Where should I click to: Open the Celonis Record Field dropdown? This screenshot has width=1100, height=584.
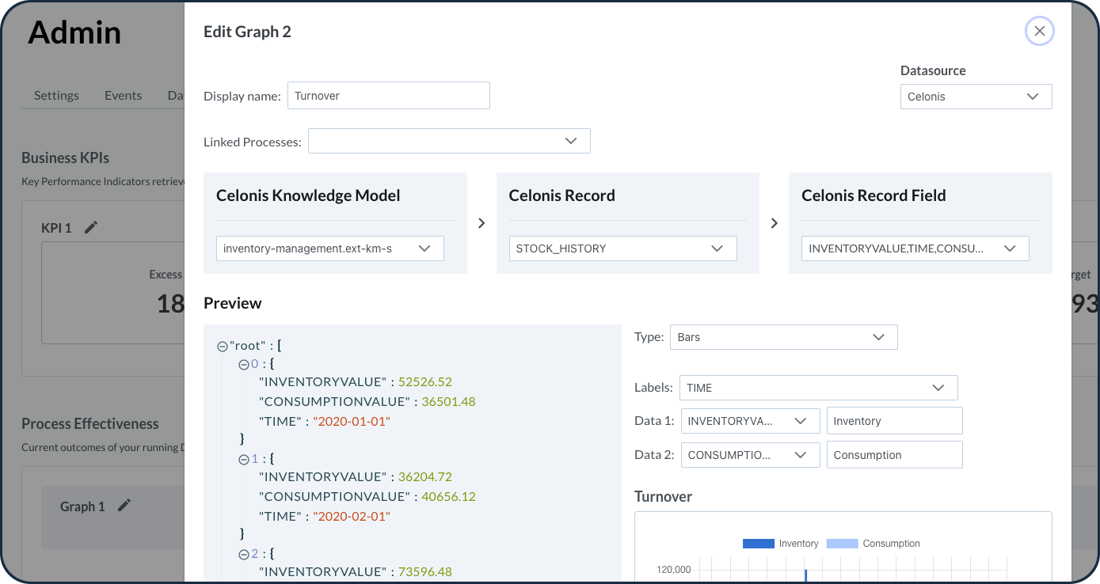coord(915,248)
